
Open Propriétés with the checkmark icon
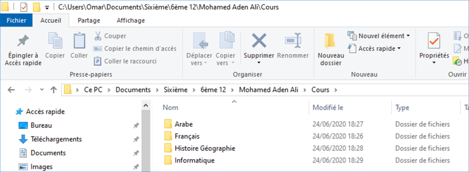tap(434, 41)
